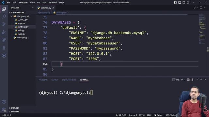
Task: Switch to the Problems panel tab
Action: [x=43, y=80]
